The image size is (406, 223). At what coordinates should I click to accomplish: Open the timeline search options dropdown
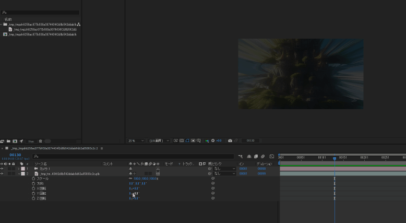(36, 157)
